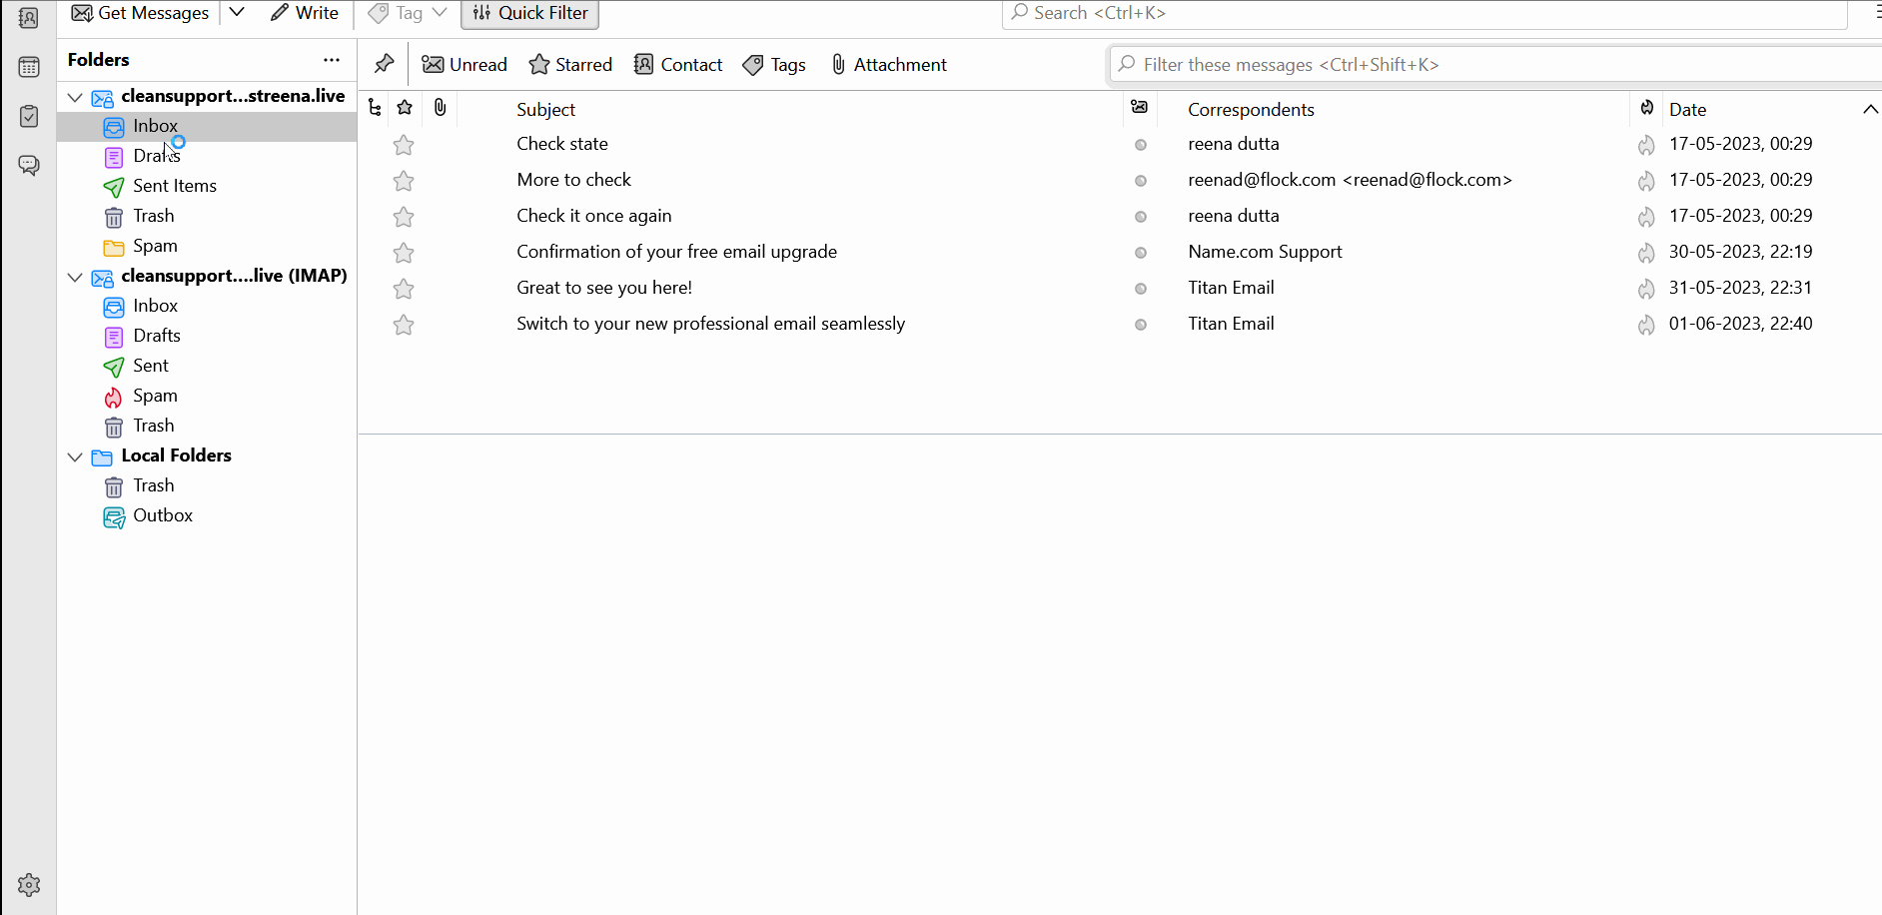Open the Address Book from the left sidebar
The height and width of the screenshot is (915, 1882).
pos(29,18)
